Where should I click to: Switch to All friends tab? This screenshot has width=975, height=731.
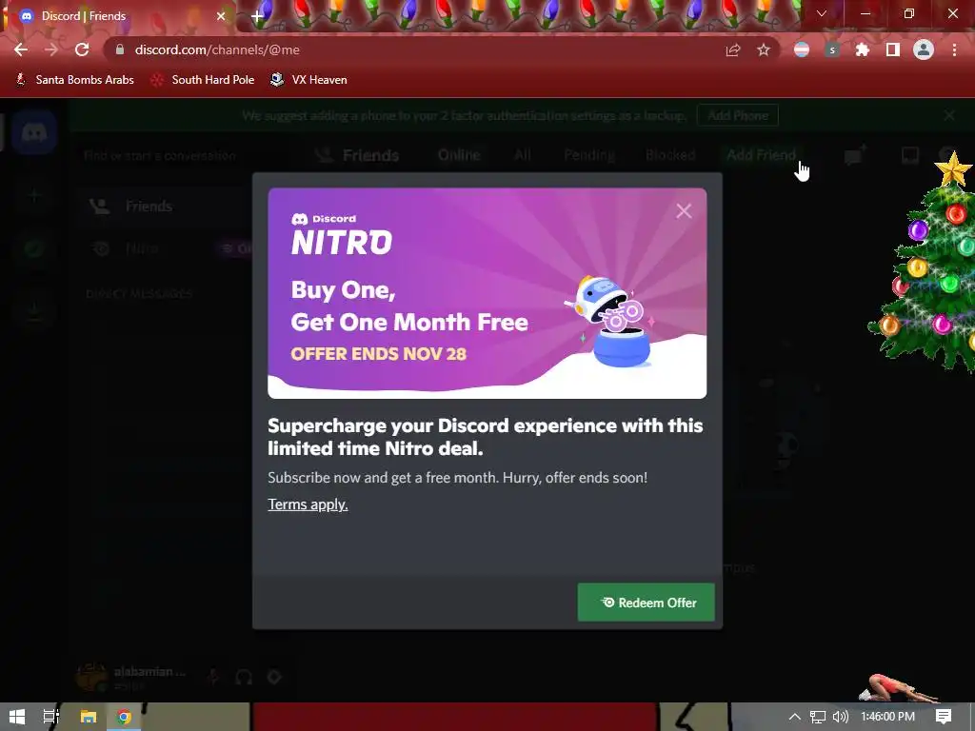coord(523,155)
